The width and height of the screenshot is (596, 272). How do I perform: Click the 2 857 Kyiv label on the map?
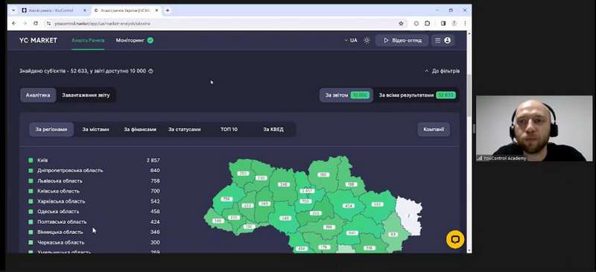coord(307,191)
